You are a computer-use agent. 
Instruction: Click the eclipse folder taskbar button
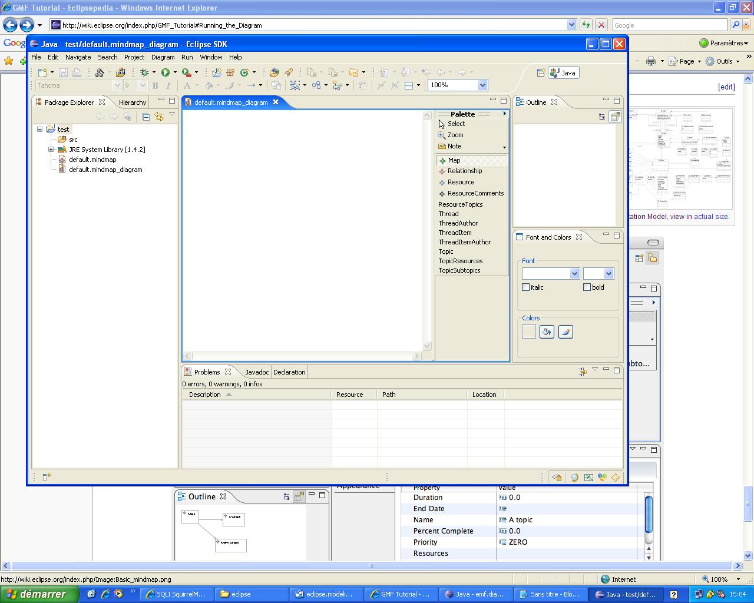(x=252, y=594)
